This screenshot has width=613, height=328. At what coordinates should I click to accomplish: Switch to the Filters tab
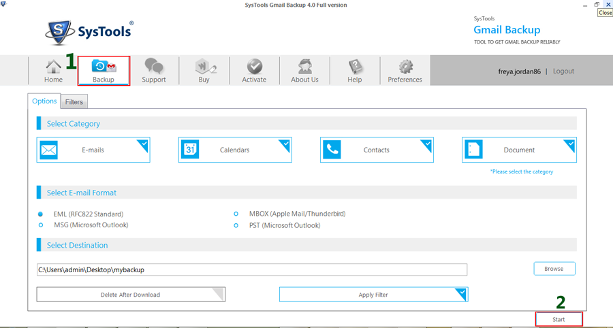tap(74, 102)
